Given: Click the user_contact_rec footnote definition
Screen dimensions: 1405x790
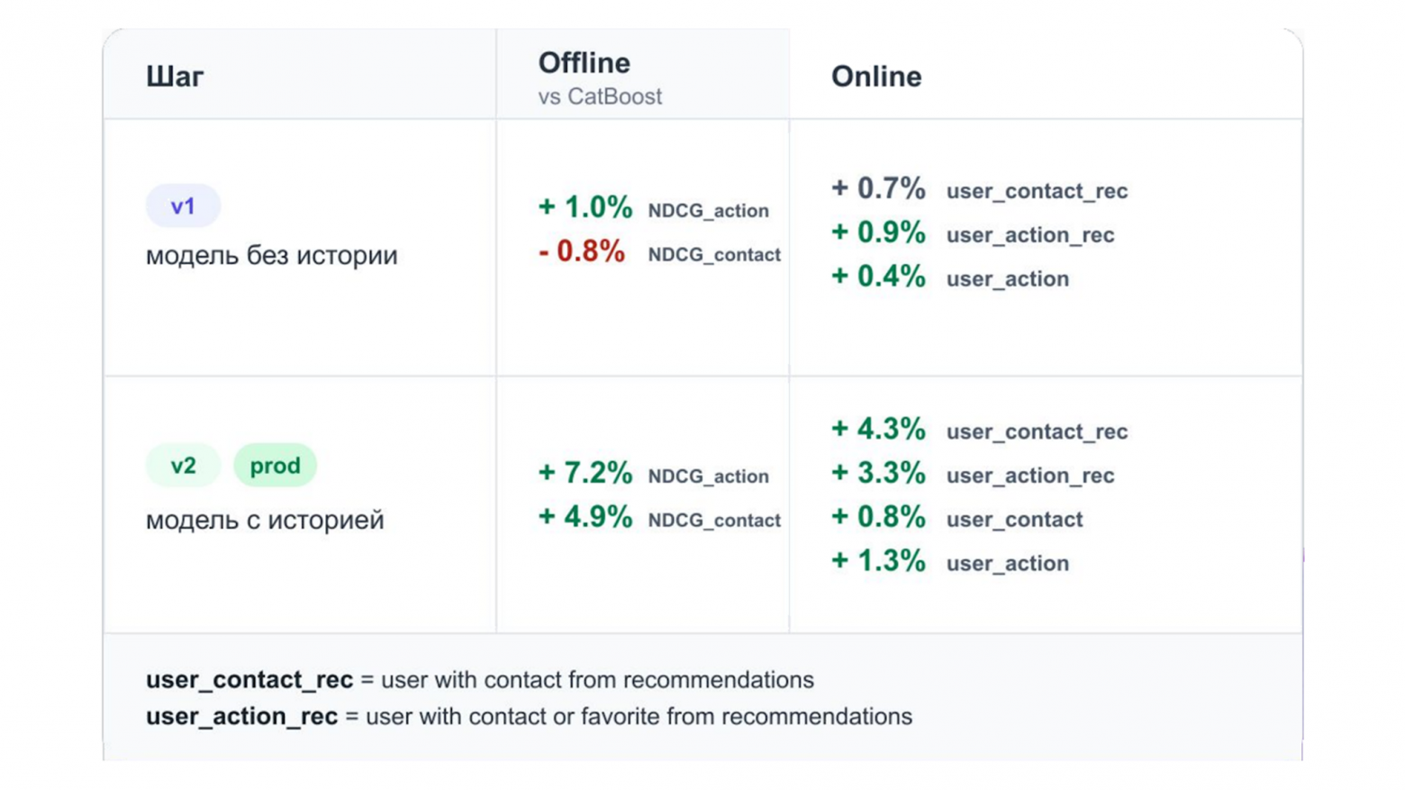Looking at the screenshot, I should pyautogui.click(x=480, y=680).
